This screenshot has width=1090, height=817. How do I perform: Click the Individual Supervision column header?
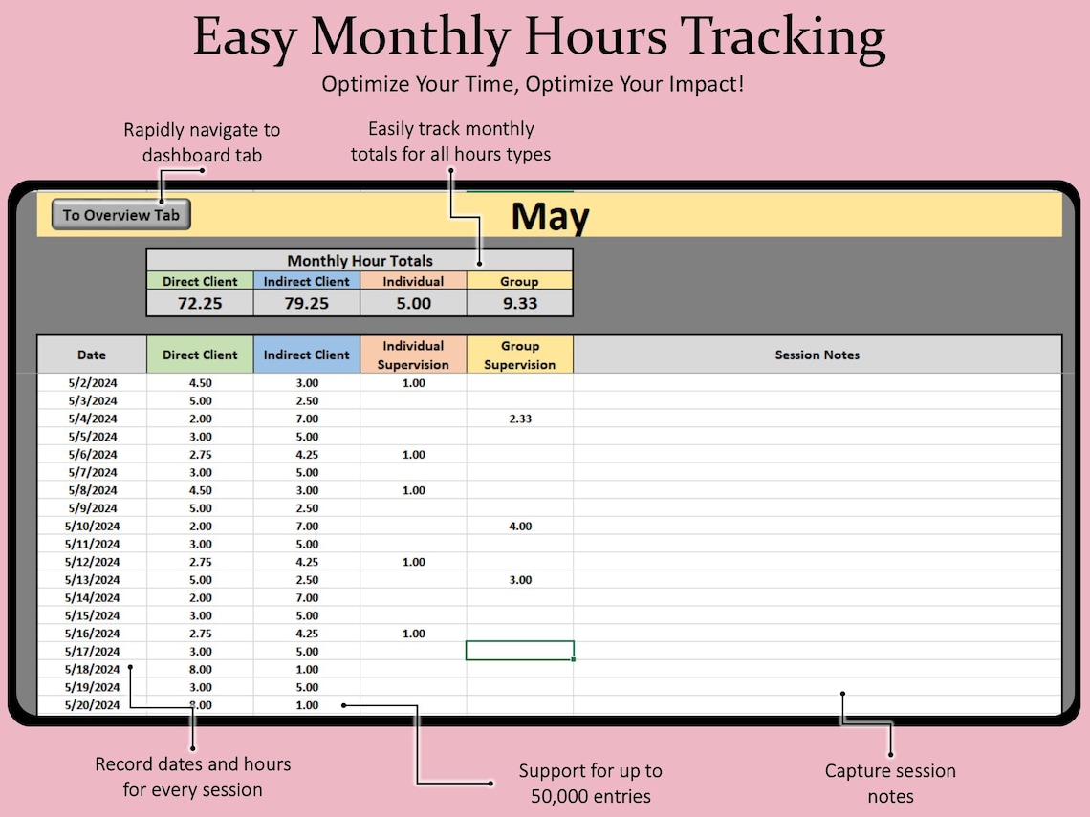click(413, 354)
